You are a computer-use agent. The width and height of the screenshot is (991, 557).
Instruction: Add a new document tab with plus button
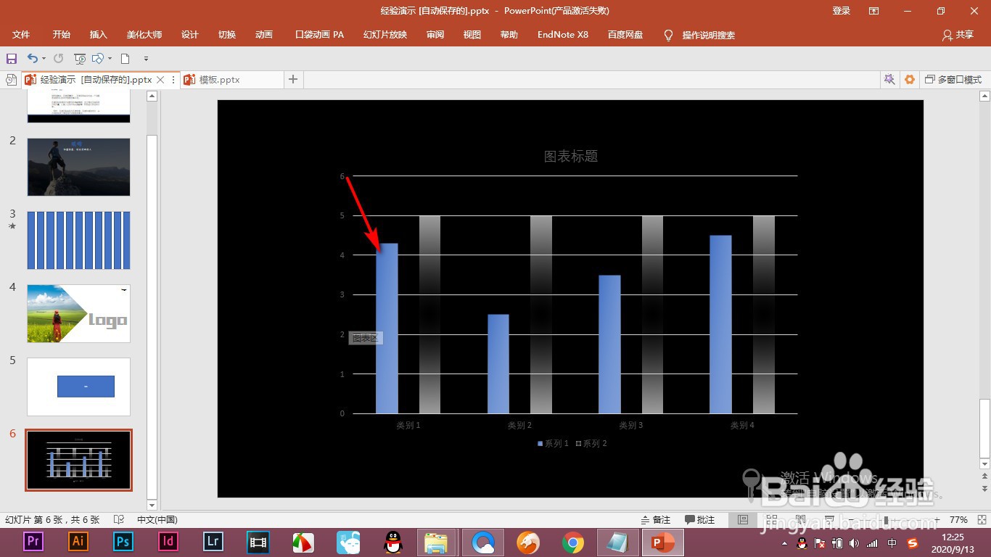pyautogui.click(x=293, y=79)
